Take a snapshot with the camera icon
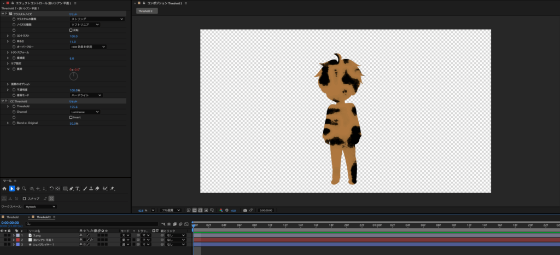The width and height of the screenshot is (560, 255). tap(245, 210)
